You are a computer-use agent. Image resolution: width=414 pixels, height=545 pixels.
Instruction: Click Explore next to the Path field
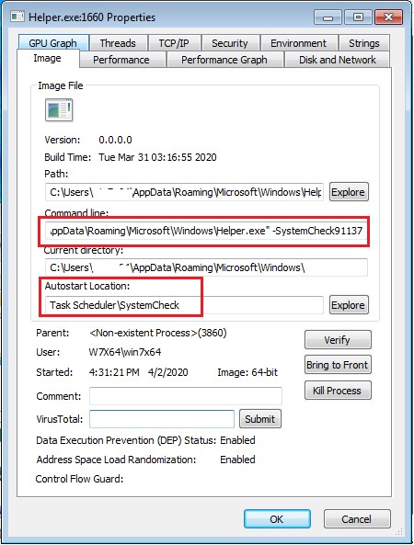[349, 192]
